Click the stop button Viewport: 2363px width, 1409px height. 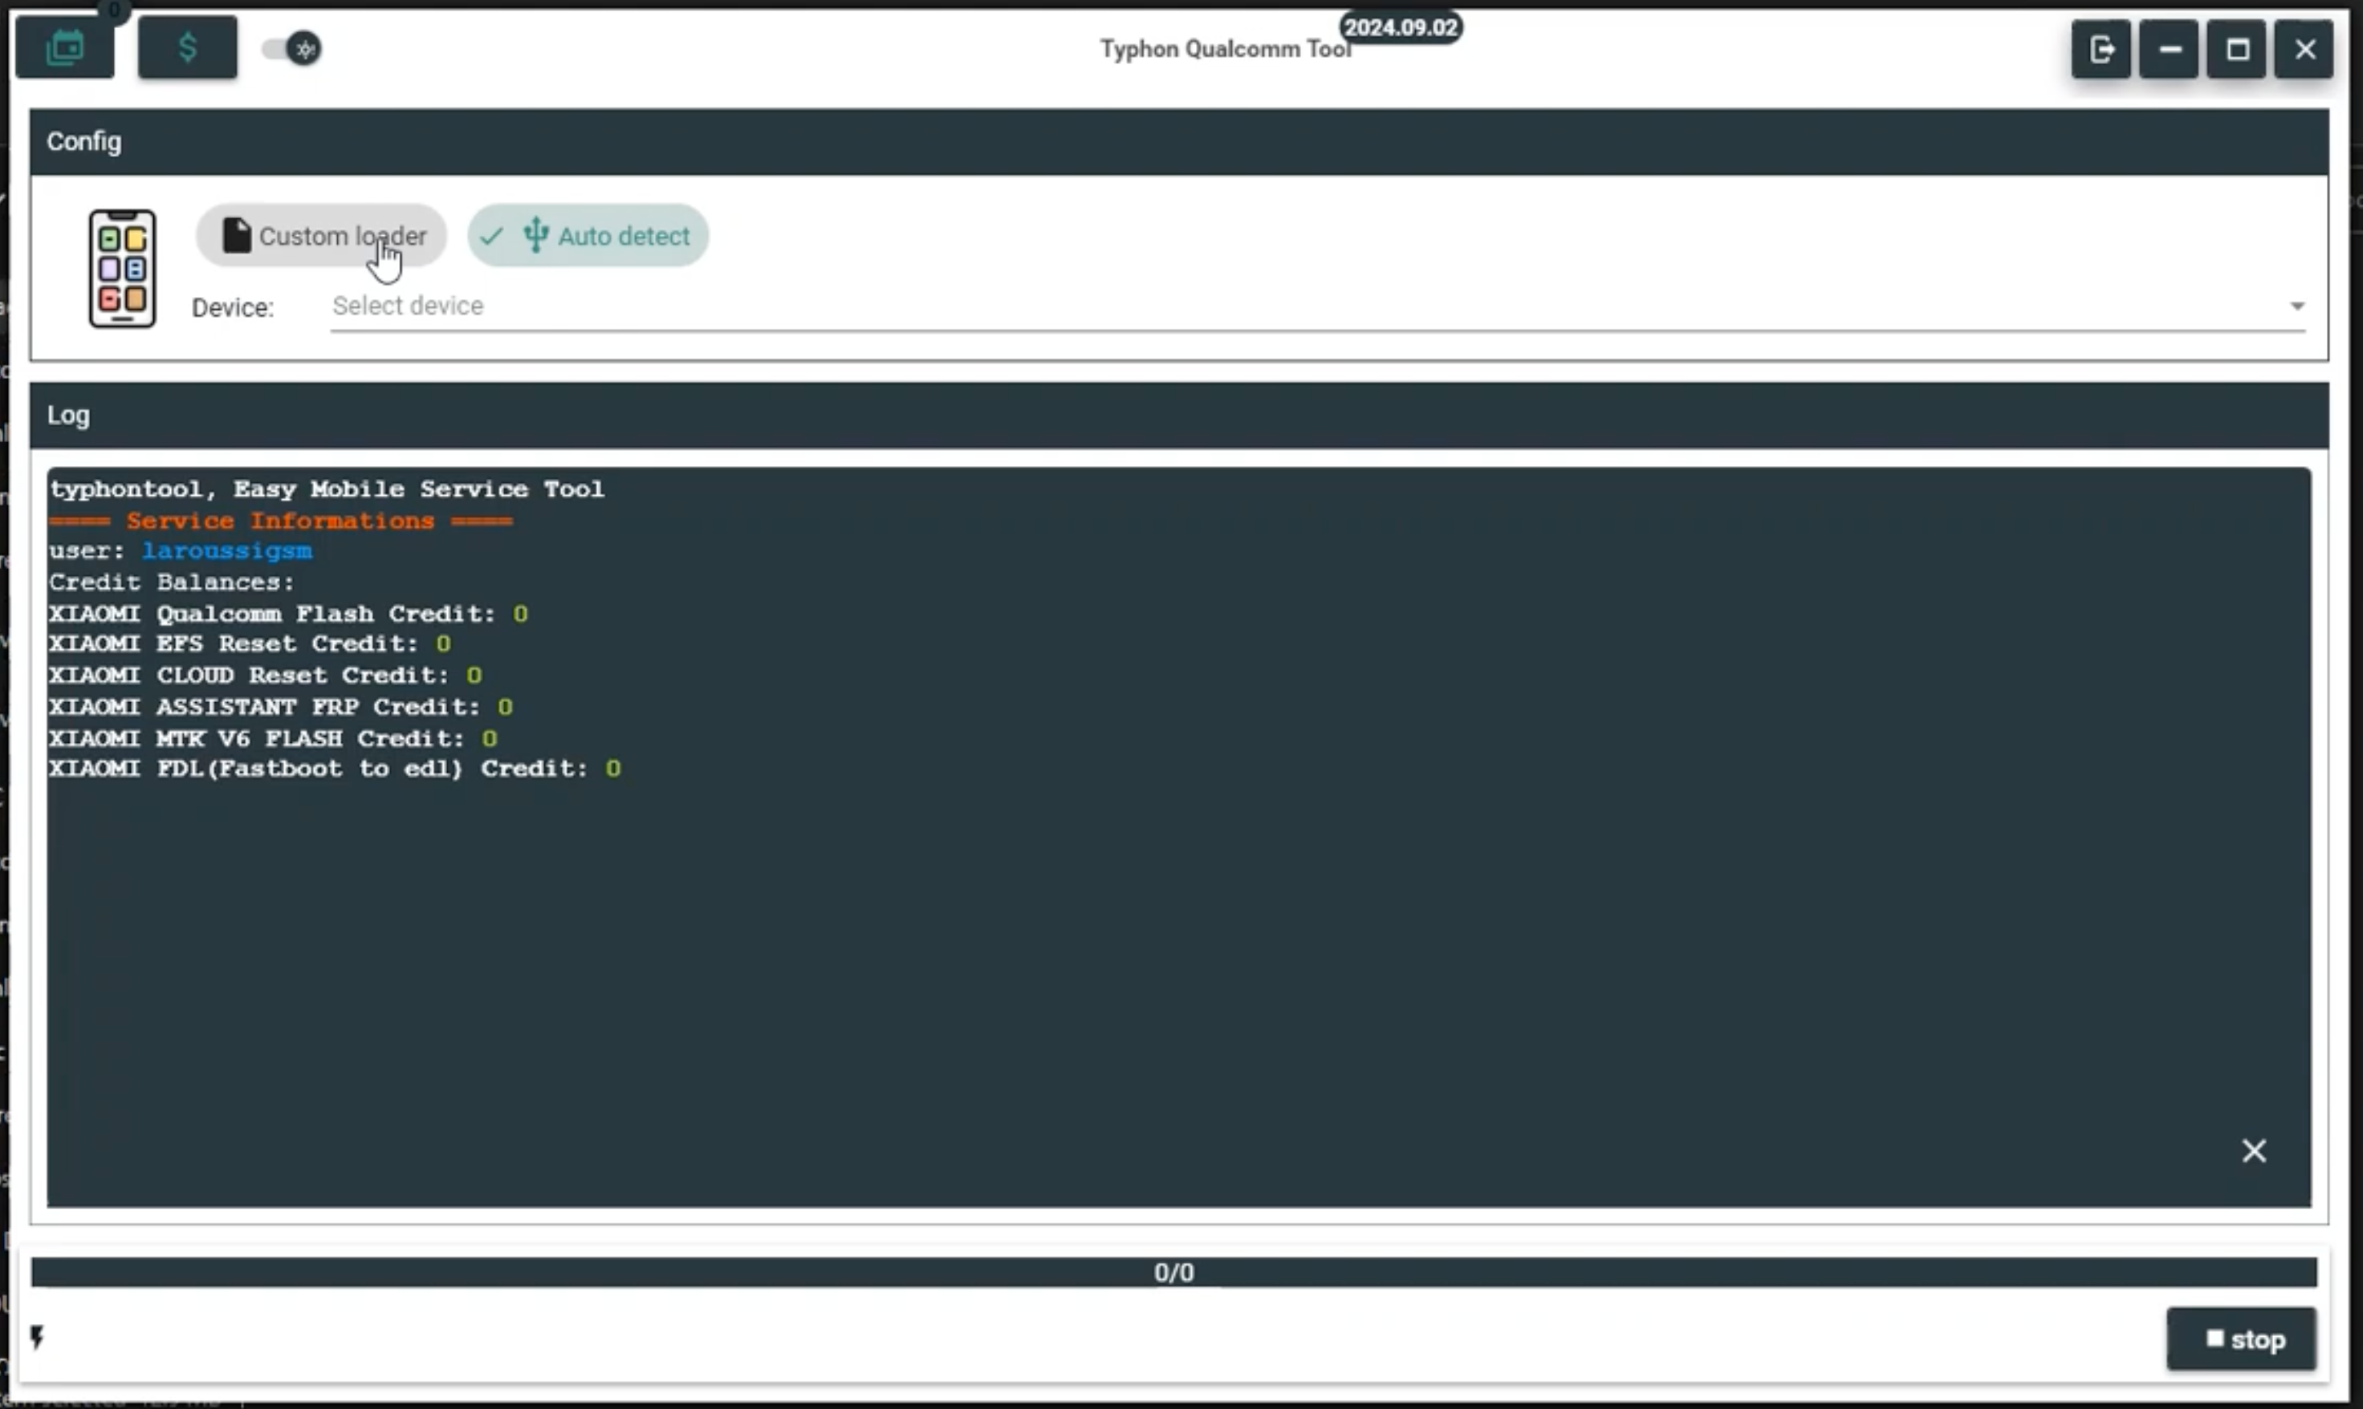pyautogui.click(x=2242, y=1338)
